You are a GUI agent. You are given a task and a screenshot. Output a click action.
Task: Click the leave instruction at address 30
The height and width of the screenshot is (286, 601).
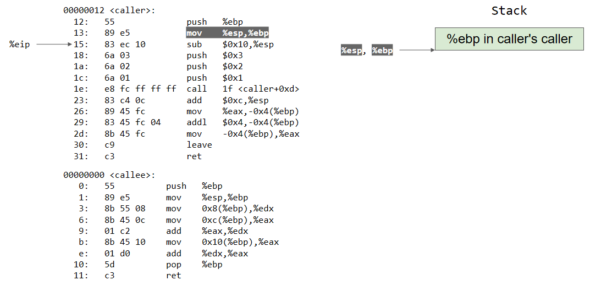(199, 145)
